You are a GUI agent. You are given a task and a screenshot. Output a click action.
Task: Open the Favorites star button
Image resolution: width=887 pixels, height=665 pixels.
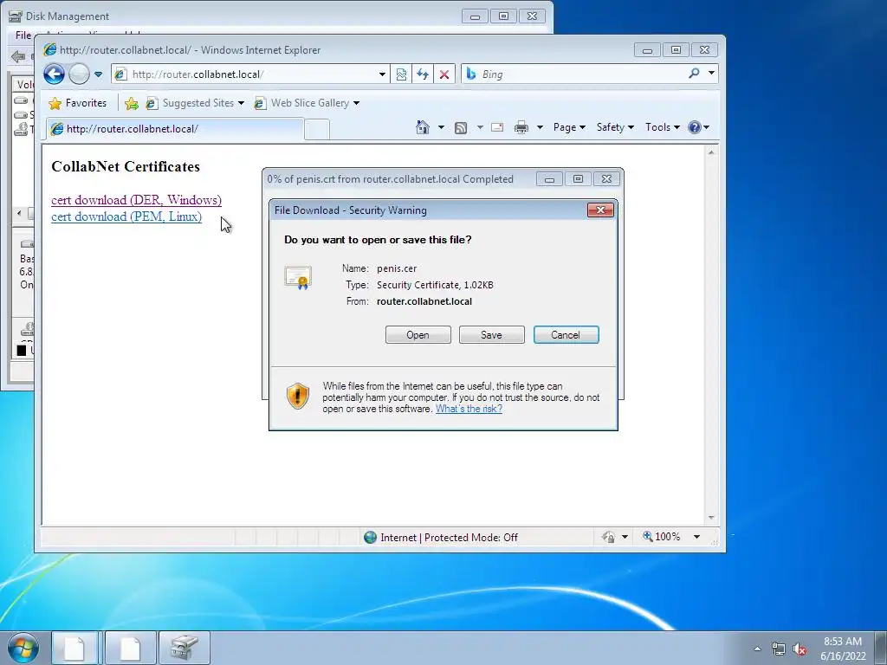coord(78,103)
